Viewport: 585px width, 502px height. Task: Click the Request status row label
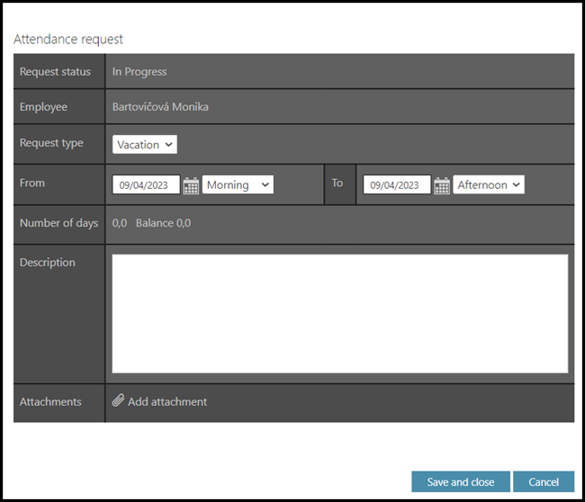click(55, 72)
